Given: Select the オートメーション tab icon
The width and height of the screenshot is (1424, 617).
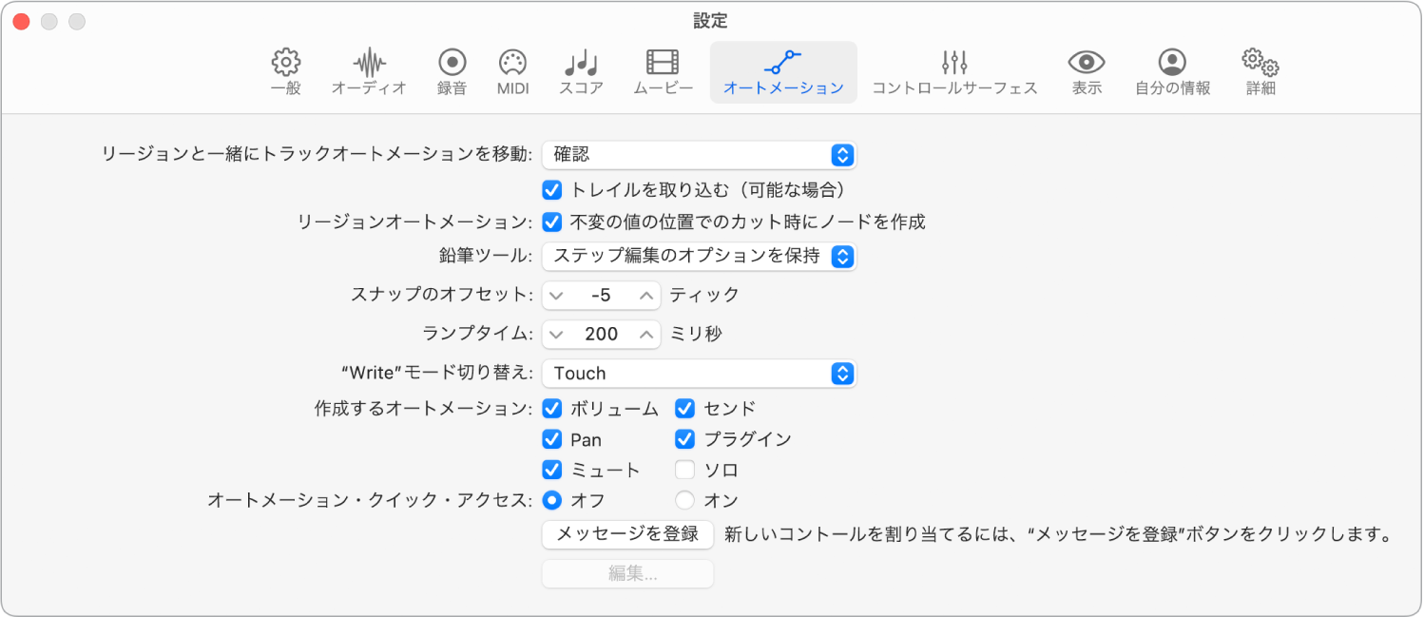Looking at the screenshot, I should (x=782, y=71).
